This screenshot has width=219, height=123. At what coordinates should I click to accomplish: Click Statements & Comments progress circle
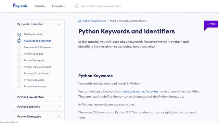(19, 47)
